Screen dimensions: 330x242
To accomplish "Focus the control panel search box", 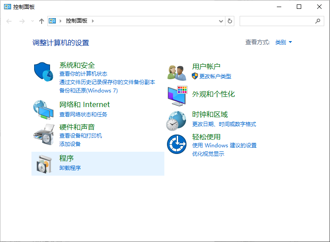I will pos(282,21).
